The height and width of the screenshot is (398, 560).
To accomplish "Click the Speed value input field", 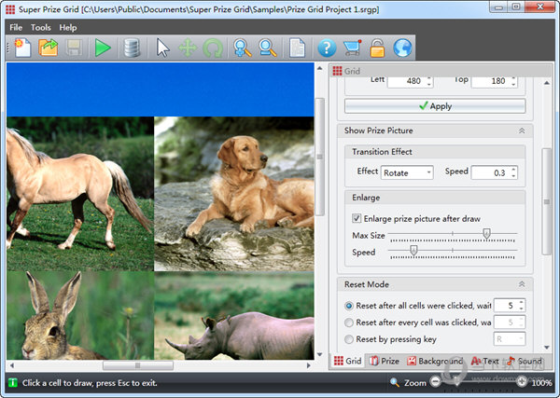I will [490, 172].
